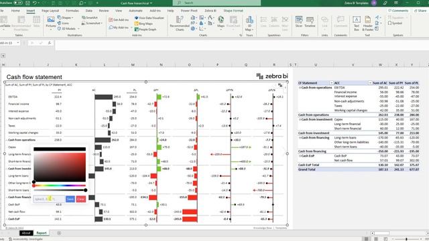
Task: Insert a Slicer filter
Action: tap(299, 22)
